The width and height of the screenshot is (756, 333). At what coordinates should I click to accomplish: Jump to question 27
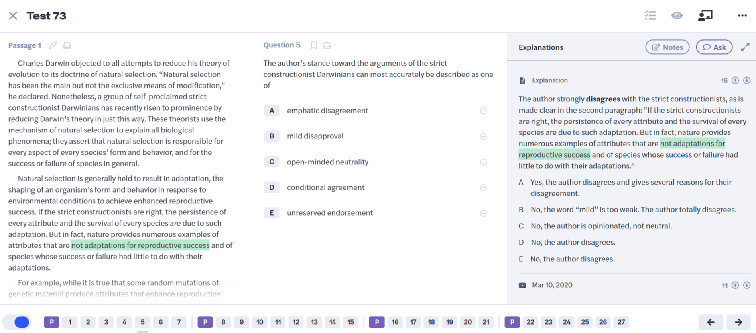pos(621,322)
